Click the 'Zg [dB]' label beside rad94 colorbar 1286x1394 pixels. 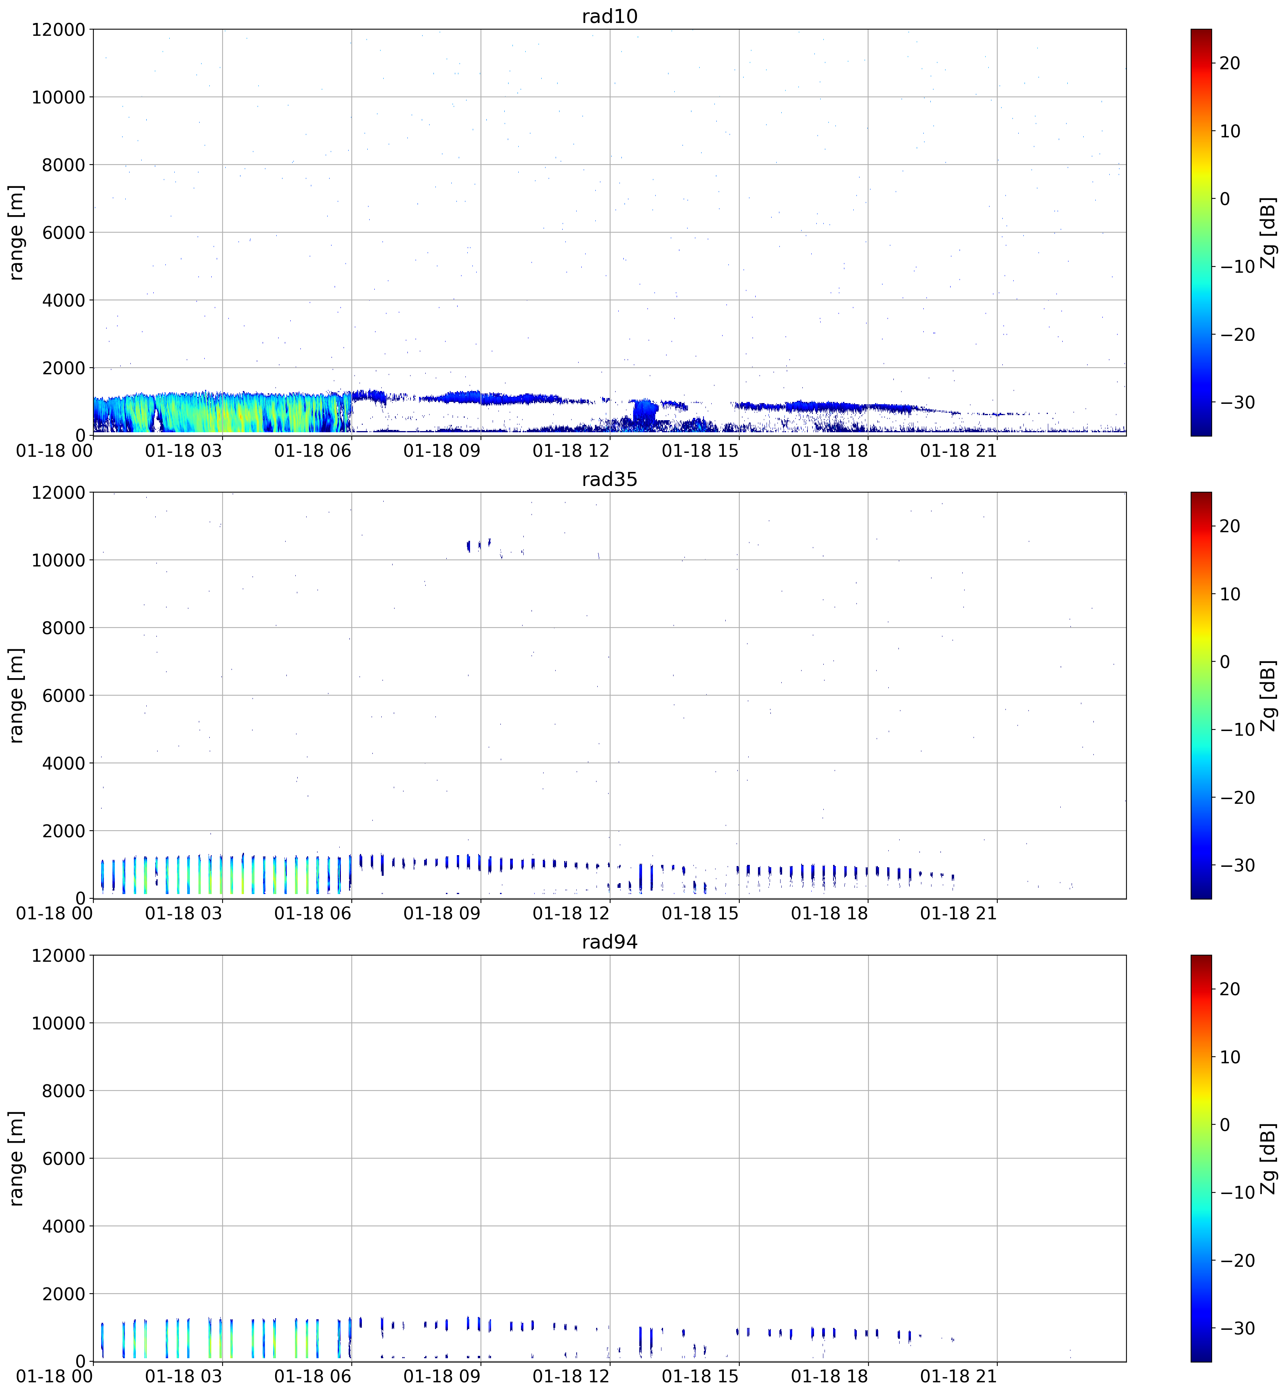1268,1158
